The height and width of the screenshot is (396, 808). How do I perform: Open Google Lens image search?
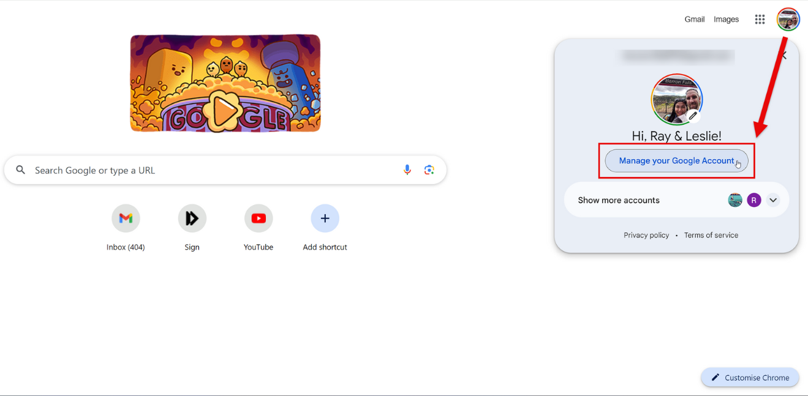coord(429,170)
